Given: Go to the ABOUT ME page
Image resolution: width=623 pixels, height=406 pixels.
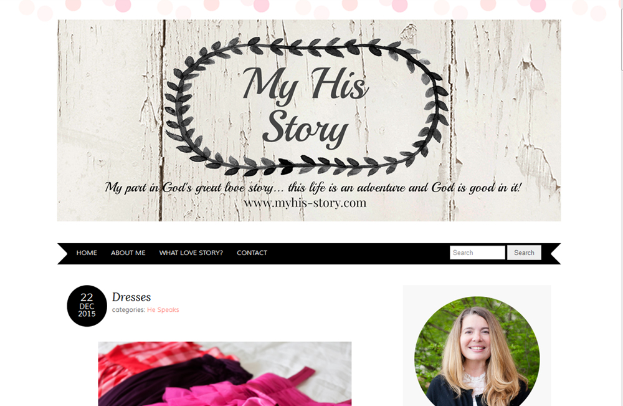Looking at the screenshot, I should 128,253.
